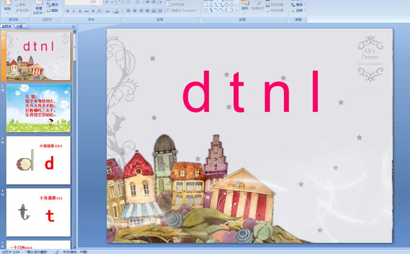Screen dimensions: 410x254
Task: Toggle text shadow formatting
Action: [x=93, y=11]
